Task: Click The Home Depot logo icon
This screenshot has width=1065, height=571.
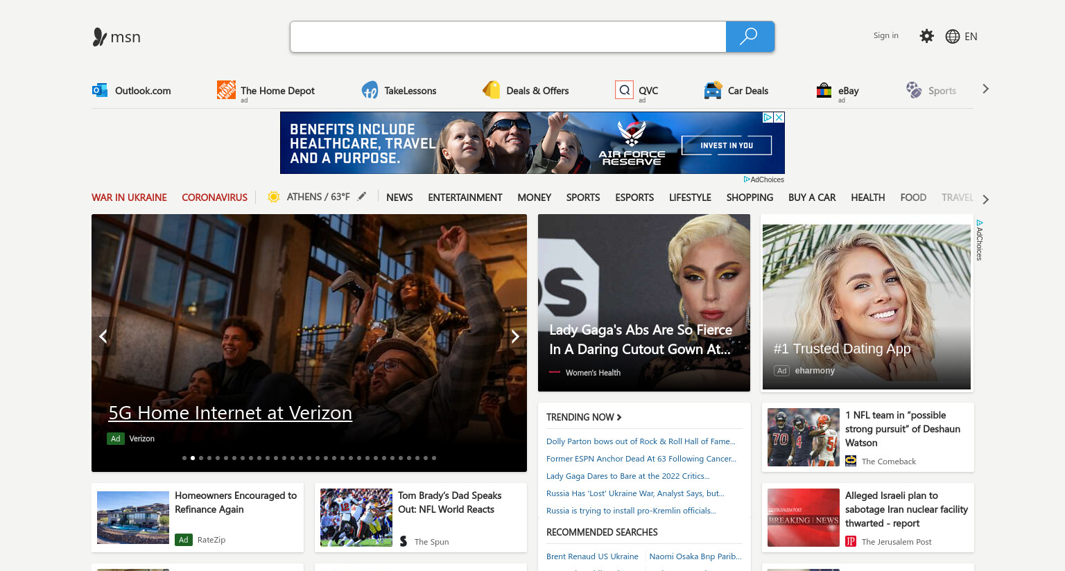Action: coord(226,89)
